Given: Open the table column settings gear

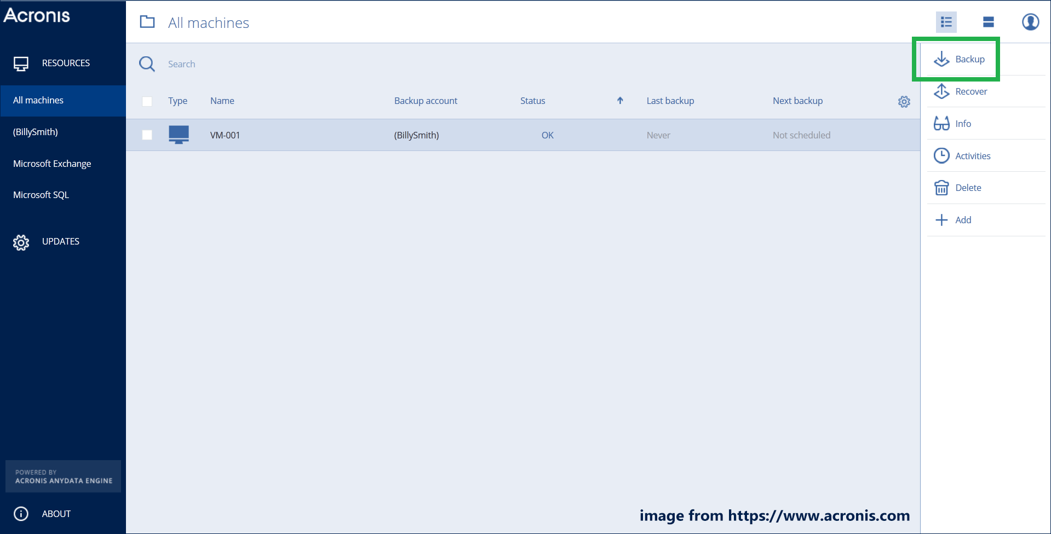Looking at the screenshot, I should point(904,101).
